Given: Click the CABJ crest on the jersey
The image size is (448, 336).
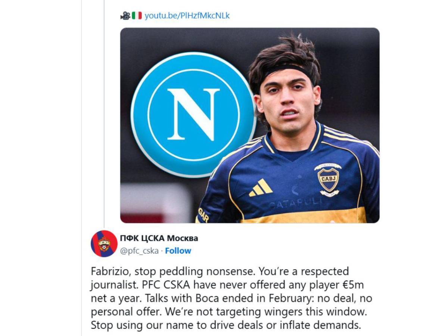Looking at the screenshot, I should point(328,179).
